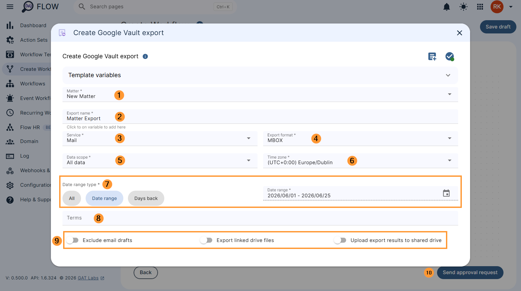Select the Days back option
521x291 pixels.
146,198
